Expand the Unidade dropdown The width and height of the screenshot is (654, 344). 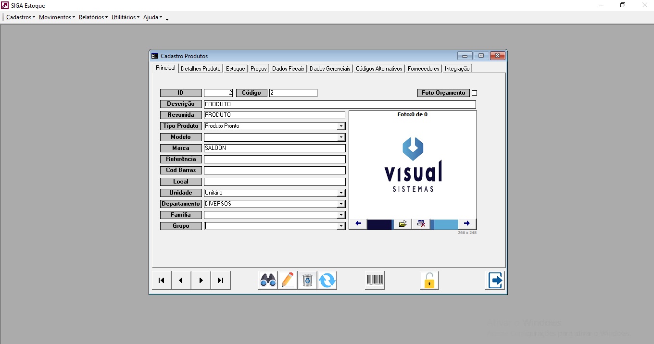click(x=341, y=193)
